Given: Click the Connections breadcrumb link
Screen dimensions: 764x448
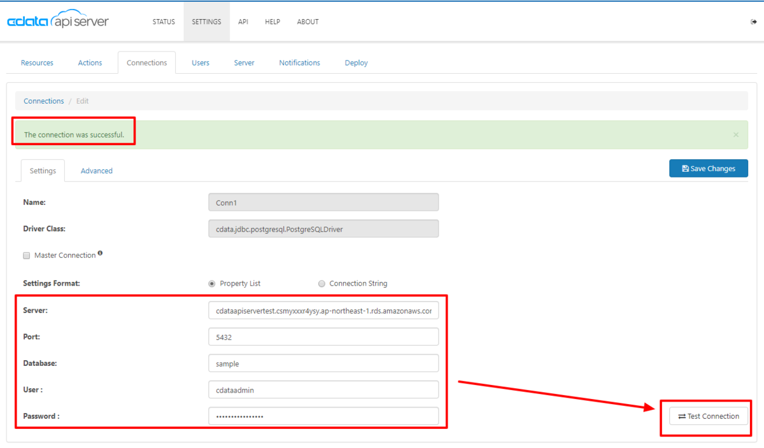Looking at the screenshot, I should click(x=44, y=101).
